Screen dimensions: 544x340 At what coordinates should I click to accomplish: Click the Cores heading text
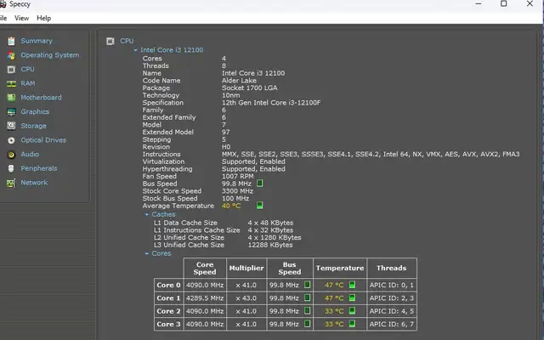tap(161, 253)
